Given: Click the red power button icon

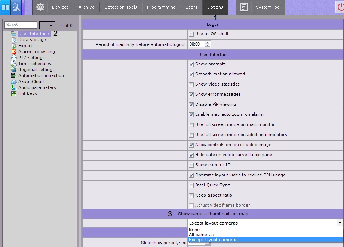Looking at the screenshot, I should 340,7.
